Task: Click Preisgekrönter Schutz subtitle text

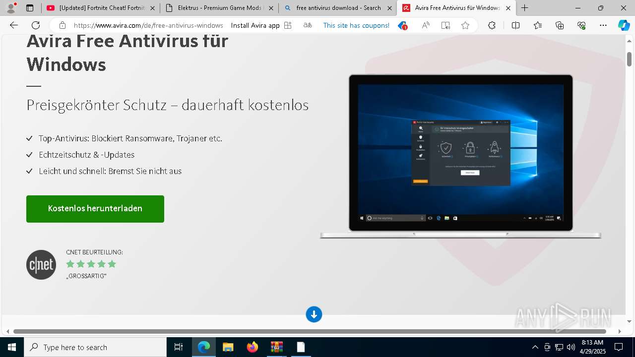Action: click(168, 105)
